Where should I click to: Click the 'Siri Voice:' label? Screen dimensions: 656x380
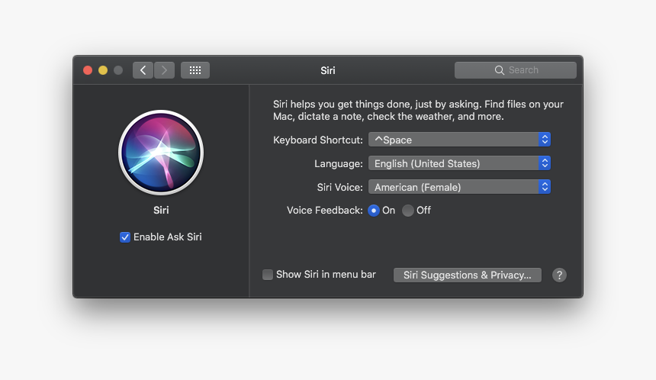pyautogui.click(x=339, y=187)
